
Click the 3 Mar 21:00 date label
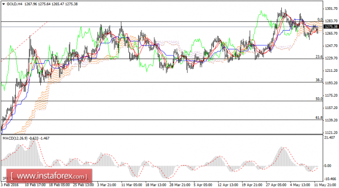[107, 185]
